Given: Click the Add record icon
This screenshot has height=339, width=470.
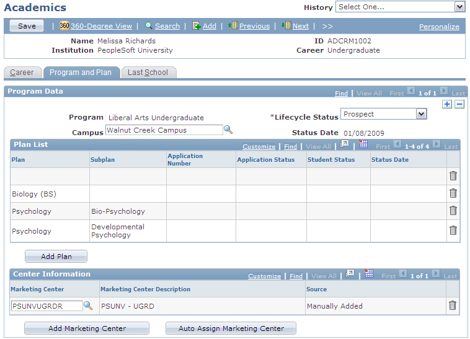Looking at the screenshot, I should 197,26.
